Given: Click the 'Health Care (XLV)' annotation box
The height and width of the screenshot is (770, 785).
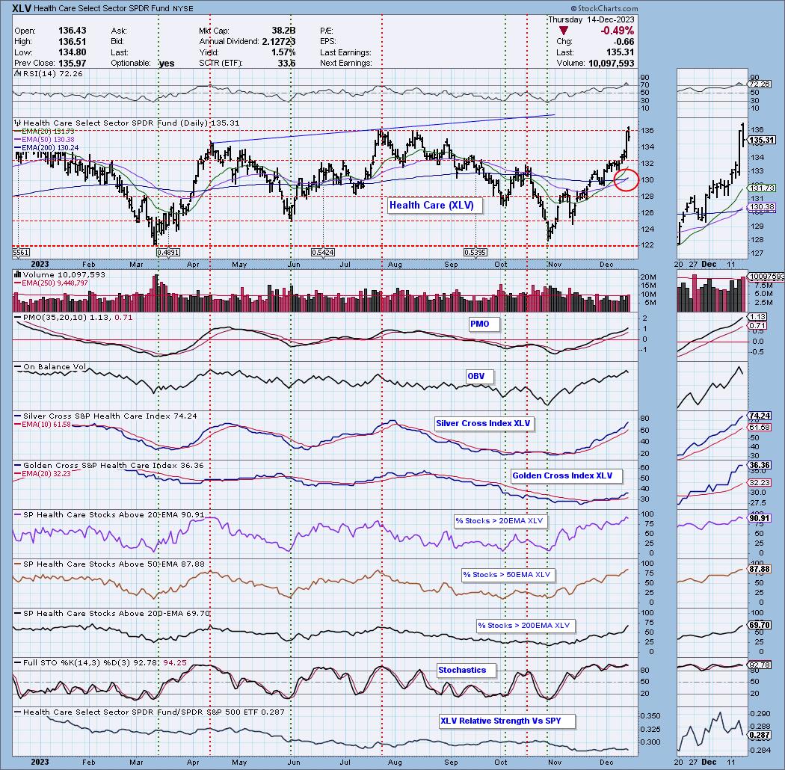Looking at the screenshot, I should coord(435,206).
